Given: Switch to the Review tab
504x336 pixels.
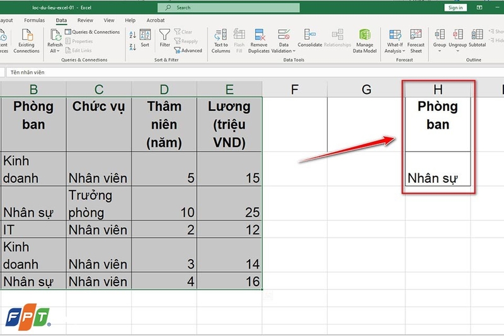Looking at the screenshot, I should 85,20.
